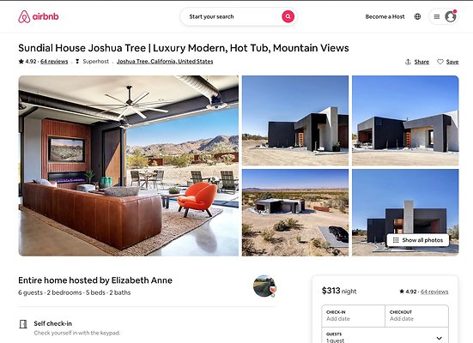The height and width of the screenshot is (343, 473).
Task: Click Become a Host
Action: coord(385,16)
